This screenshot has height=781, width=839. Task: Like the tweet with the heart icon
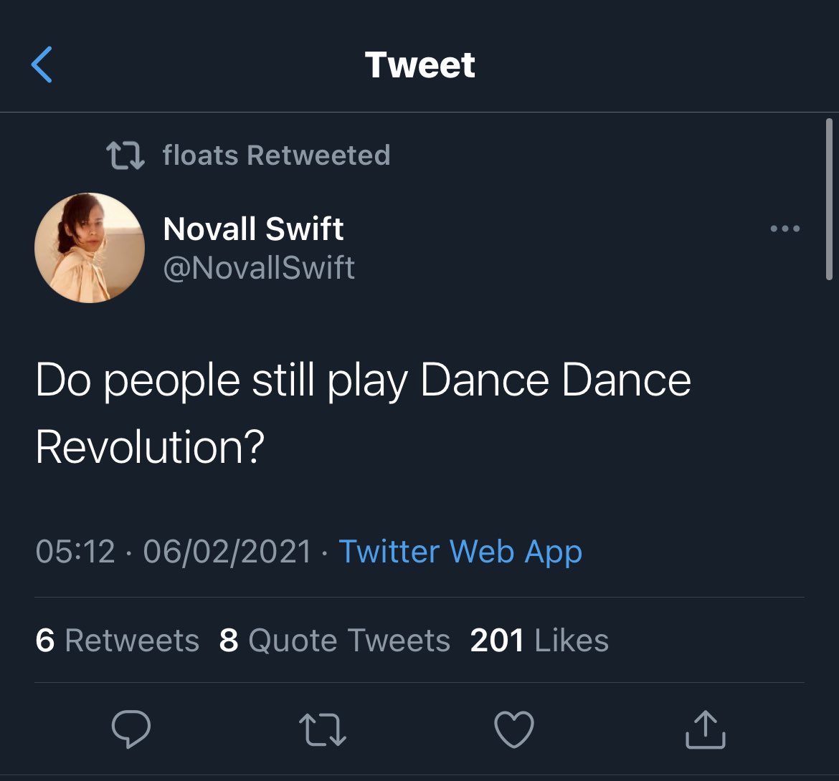point(514,729)
